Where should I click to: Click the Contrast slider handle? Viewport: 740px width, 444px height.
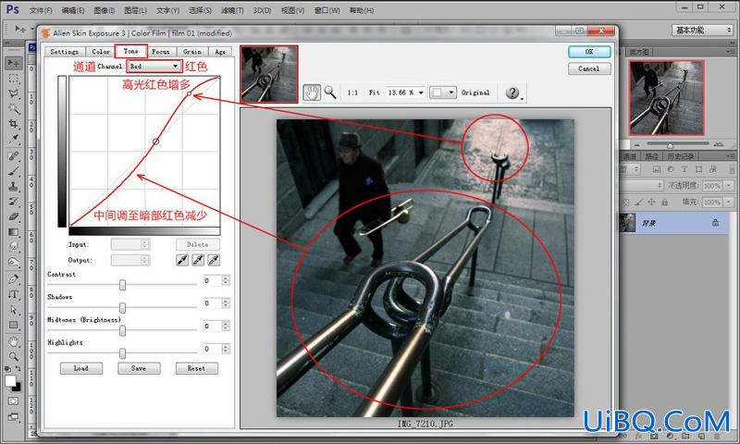pos(122,285)
